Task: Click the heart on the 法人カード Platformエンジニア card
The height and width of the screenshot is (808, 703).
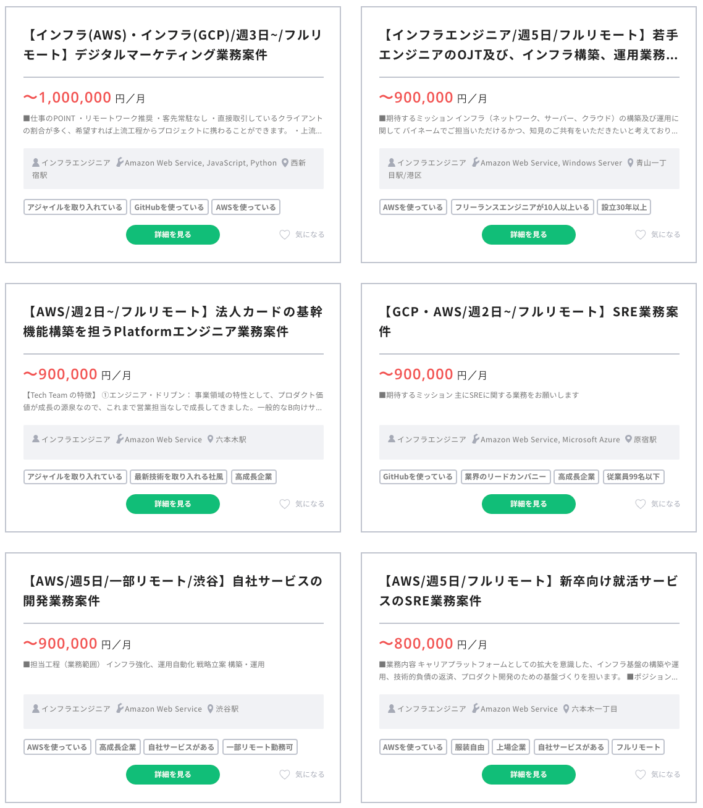Action: point(285,504)
